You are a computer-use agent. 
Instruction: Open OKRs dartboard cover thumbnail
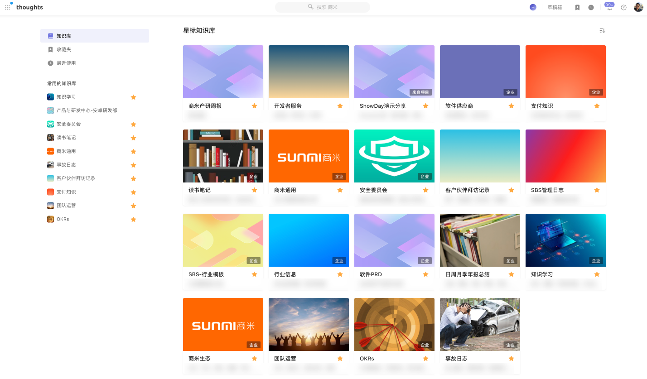(394, 324)
